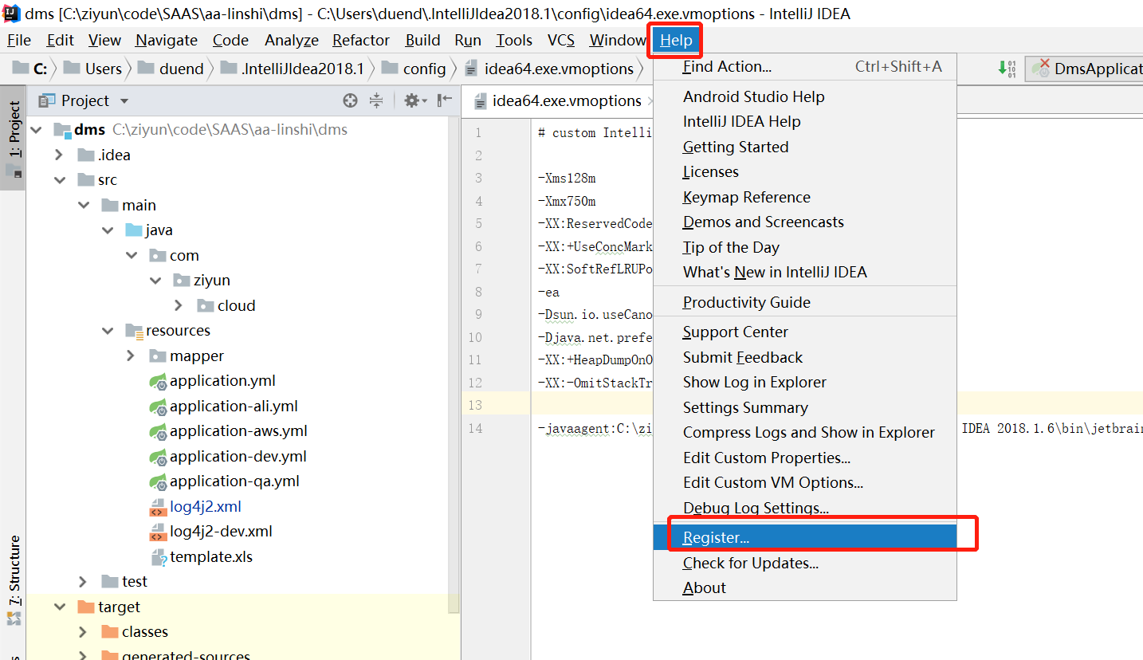Expand the mapper folder
This screenshot has width=1143, height=660.
click(132, 356)
